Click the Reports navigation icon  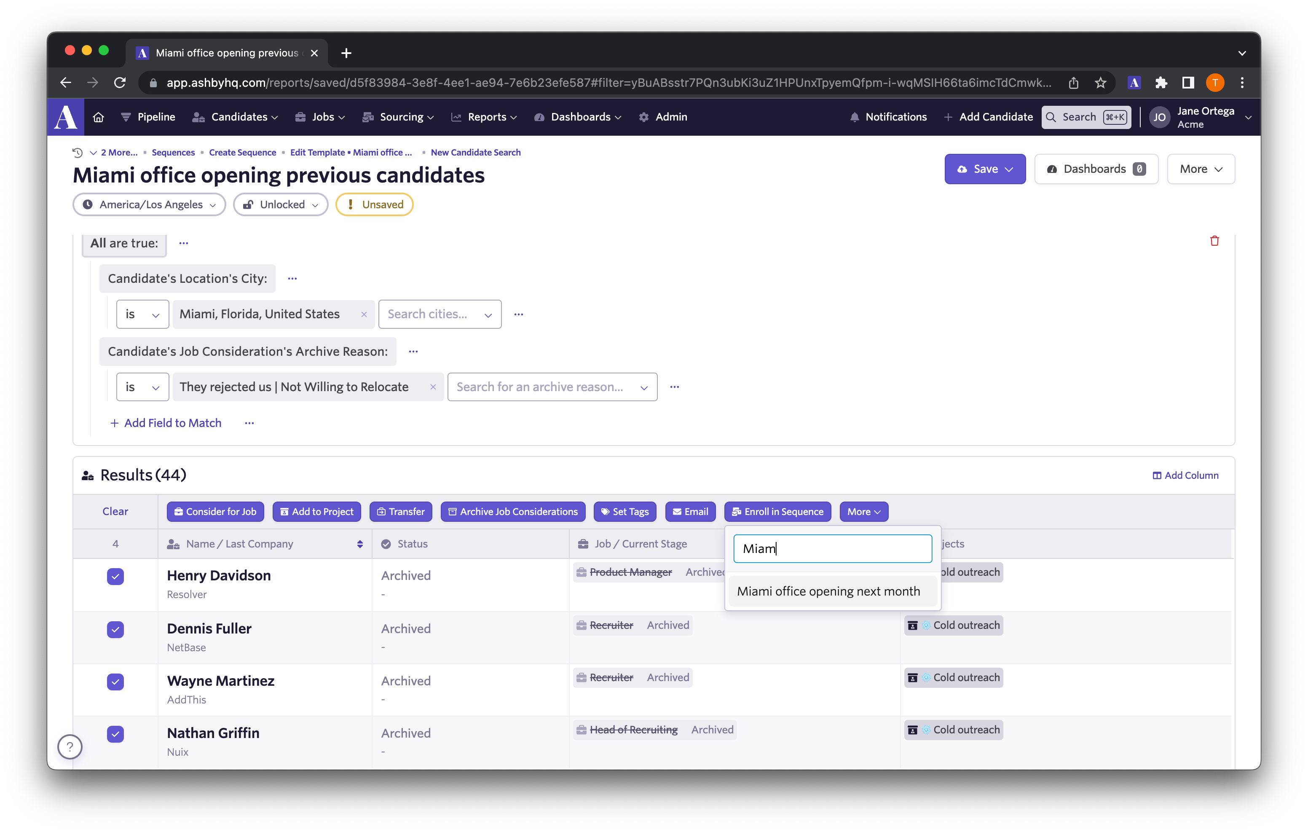click(x=458, y=116)
